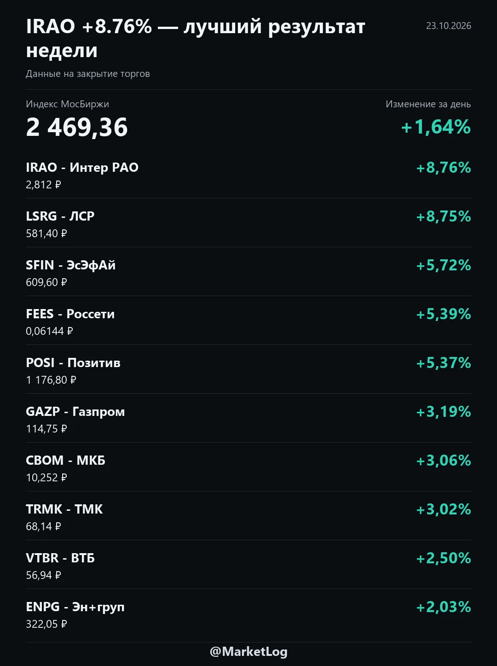Click the ENPG - Эн+груп ticker
497x666 pixels.
pyautogui.click(x=75, y=607)
